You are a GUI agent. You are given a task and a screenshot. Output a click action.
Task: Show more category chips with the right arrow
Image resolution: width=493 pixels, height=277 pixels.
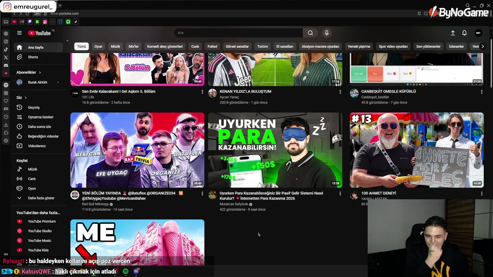[483, 47]
